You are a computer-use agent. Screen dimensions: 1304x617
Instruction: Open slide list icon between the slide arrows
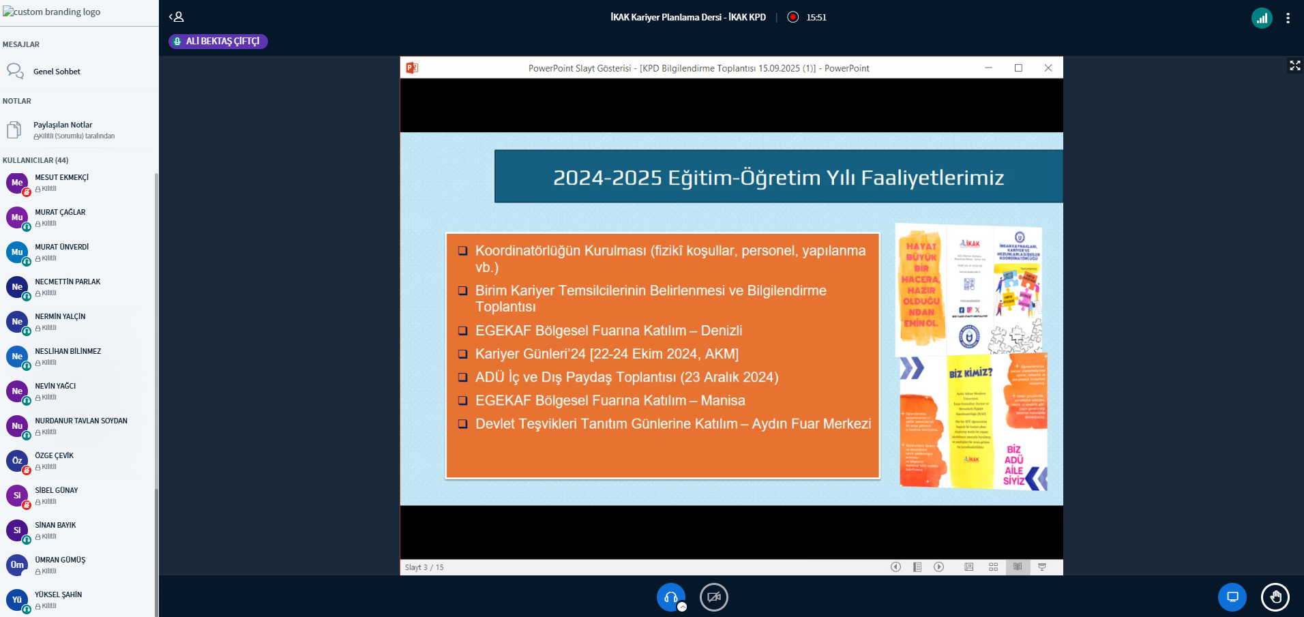pyautogui.click(x=917, y=567)
